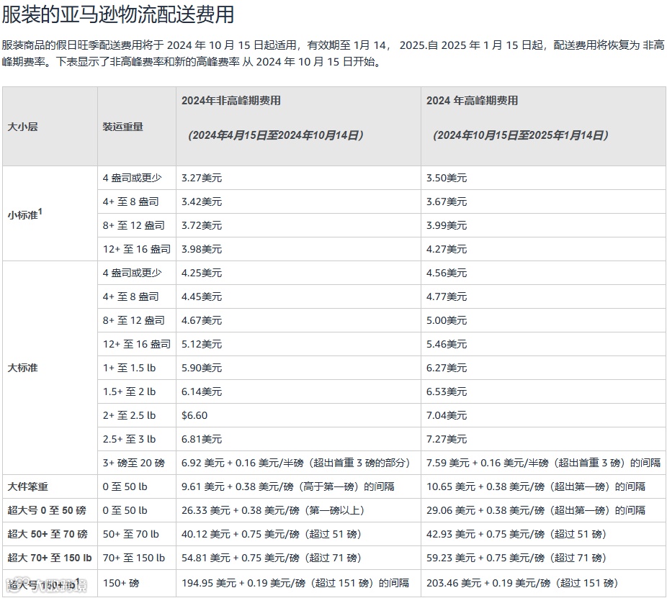Click the 2024年非高峰期费用 header

231,101
